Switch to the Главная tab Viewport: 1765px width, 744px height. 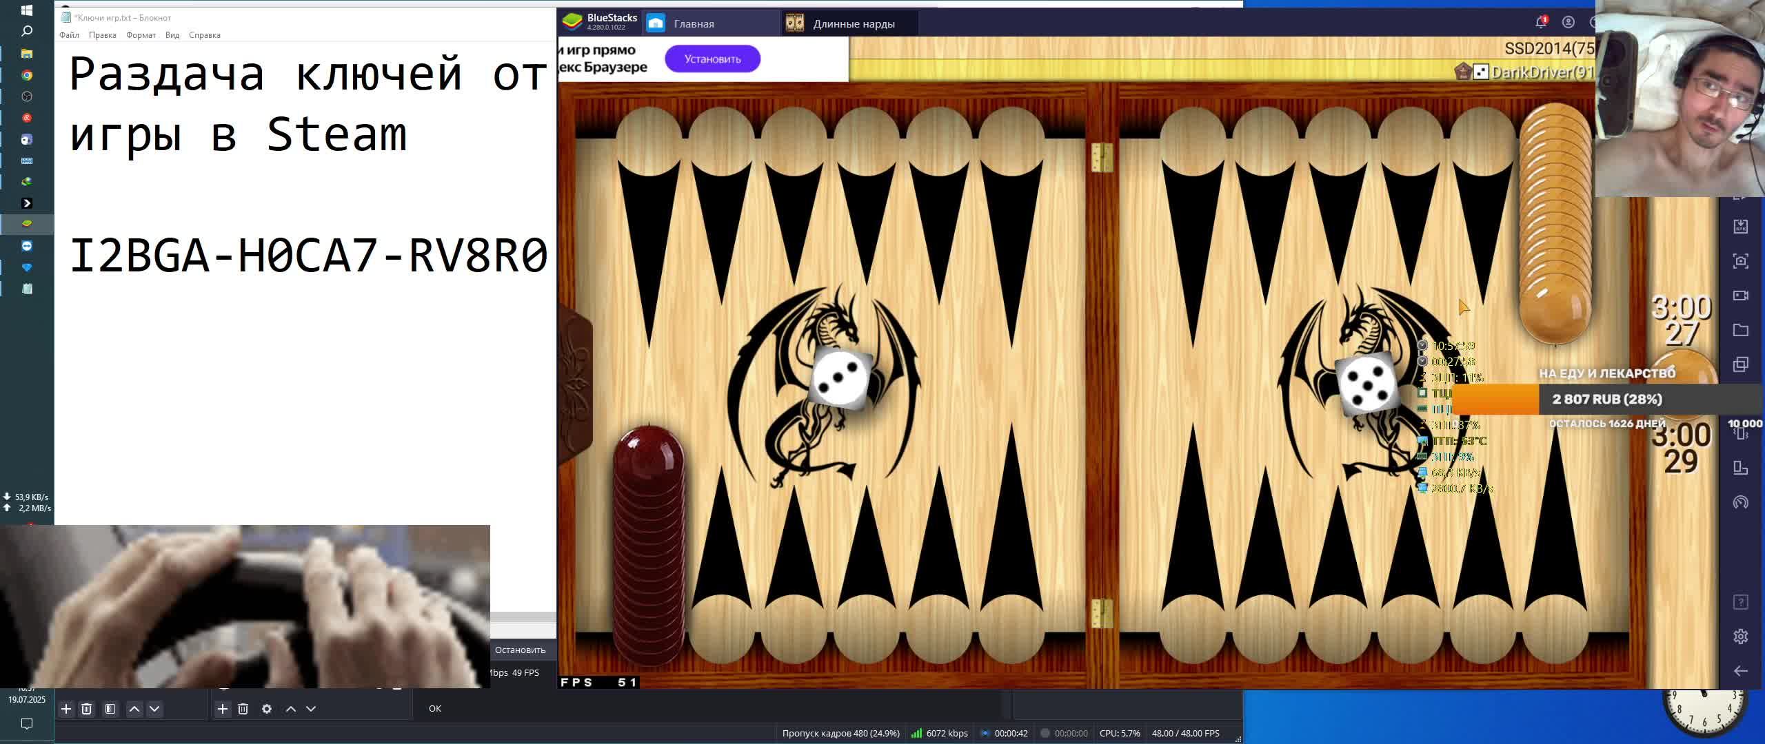point(693,24)
